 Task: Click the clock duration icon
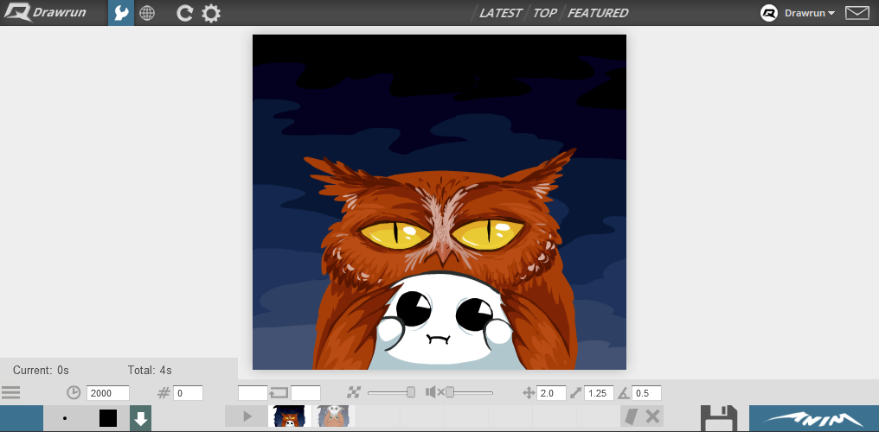[74, 393]
